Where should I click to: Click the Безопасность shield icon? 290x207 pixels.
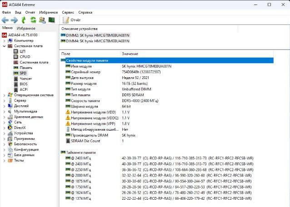[10, 144]
